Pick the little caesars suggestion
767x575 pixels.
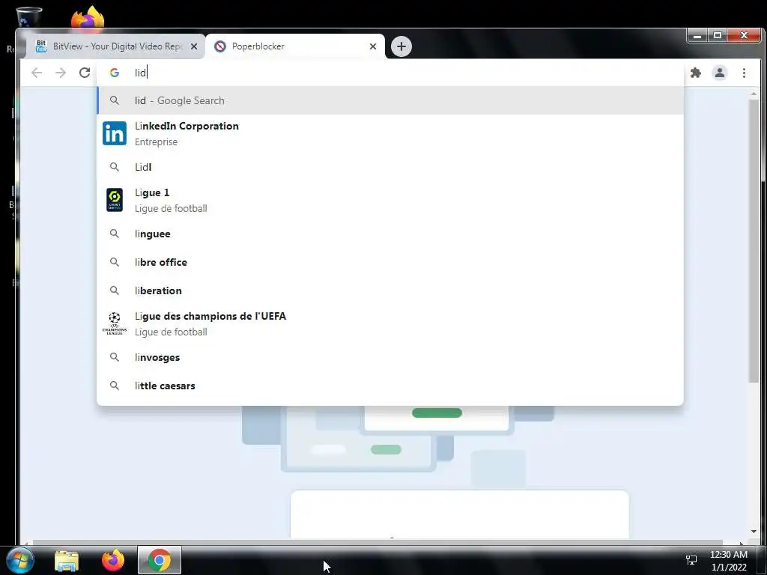pyautogui.click(x=389, y=386)
